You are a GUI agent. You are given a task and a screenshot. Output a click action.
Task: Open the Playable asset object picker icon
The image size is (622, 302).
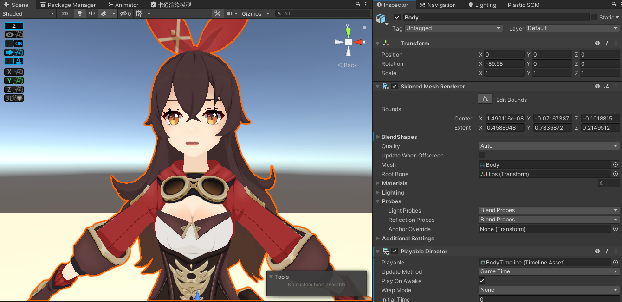(616, 262)
